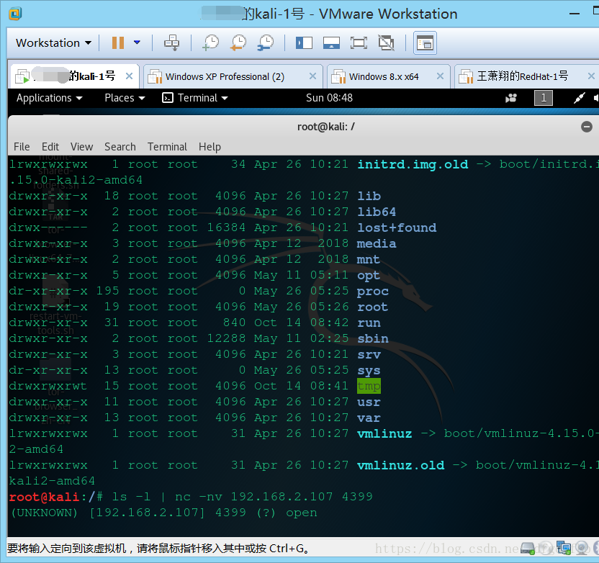The height and width of the screenshot is (563, 599).
Task: Click the sbin directory name
Action: coord(373,338)
